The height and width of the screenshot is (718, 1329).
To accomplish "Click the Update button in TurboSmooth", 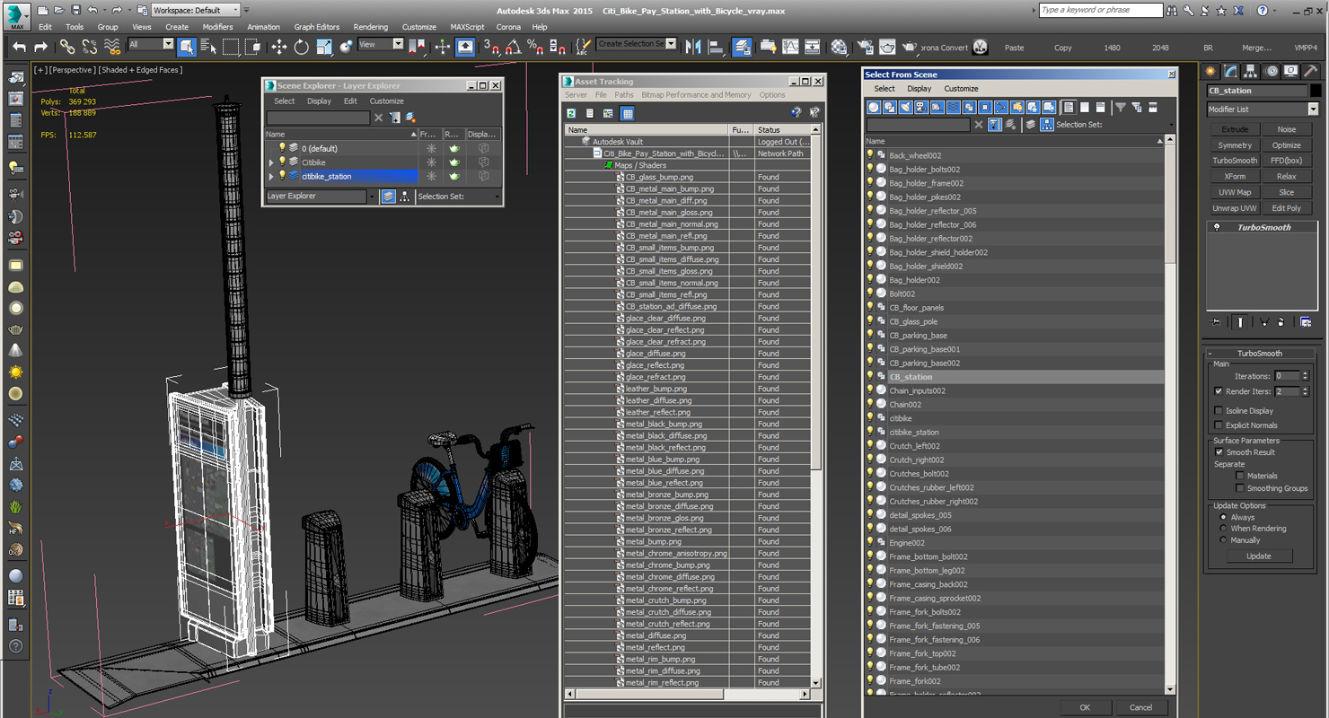I will coord(1259,556).
